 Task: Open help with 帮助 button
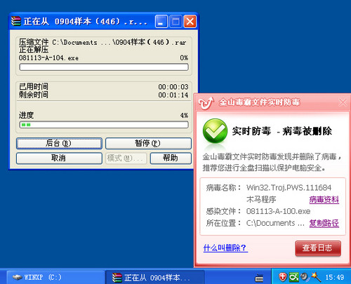pos(171,158)
